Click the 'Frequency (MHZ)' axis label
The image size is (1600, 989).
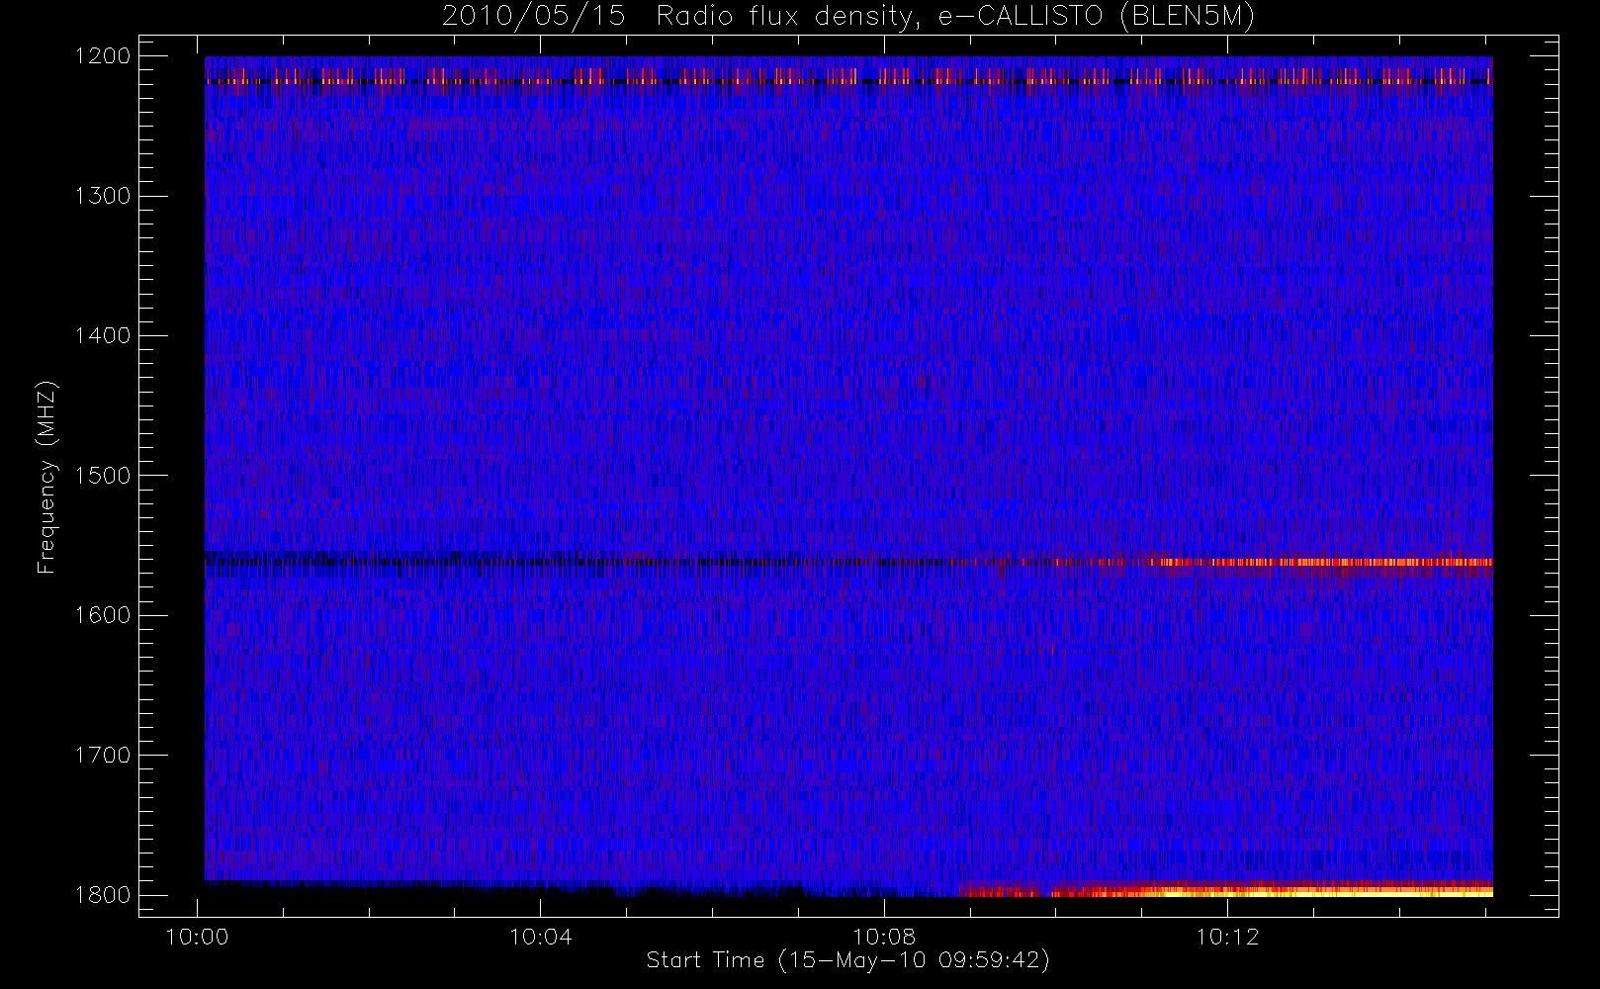click(x=46, y=477)
